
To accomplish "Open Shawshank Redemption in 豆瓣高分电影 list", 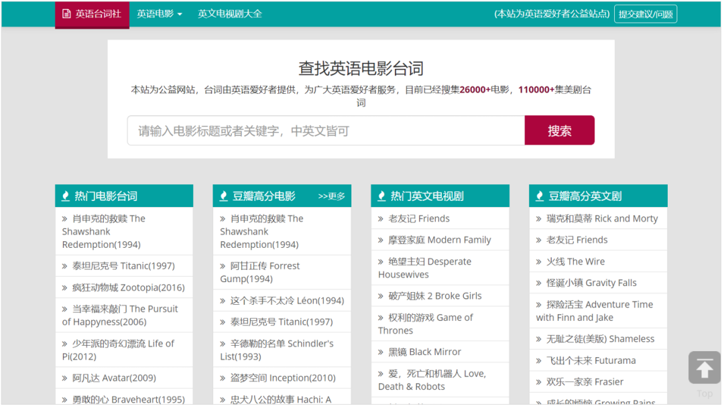I will (x=262, y=231).
